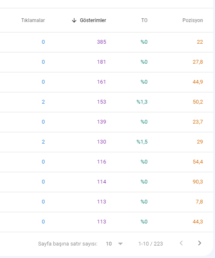Sort table by Gösterimler column header
Screen dimensions: 215x258
93,20
